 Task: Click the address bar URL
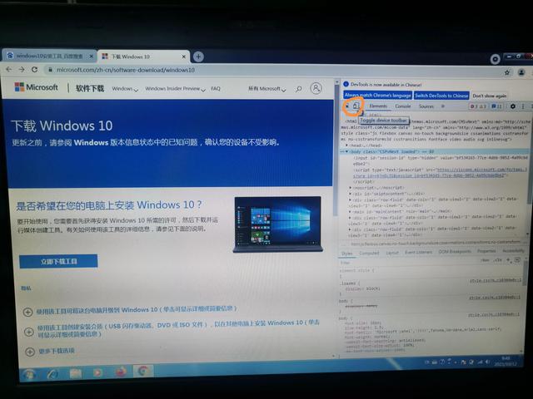126,70
